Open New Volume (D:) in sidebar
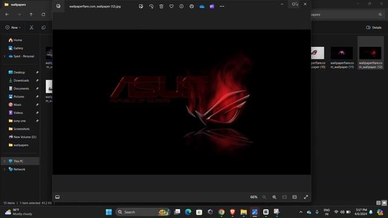388x218 pixels. (22, 137)
